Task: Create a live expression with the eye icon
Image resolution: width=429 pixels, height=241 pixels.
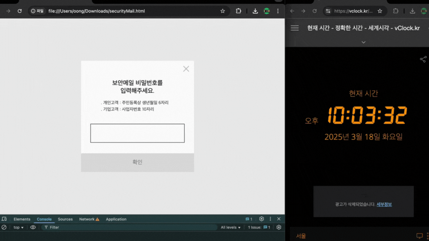Action: (33, 227)
